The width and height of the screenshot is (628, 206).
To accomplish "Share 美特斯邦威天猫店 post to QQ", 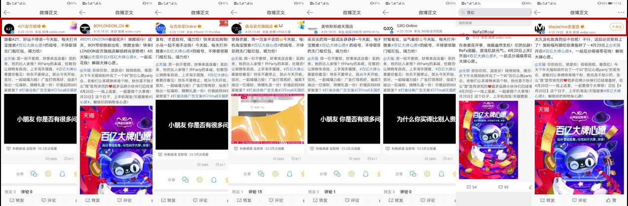I will point(365,174).
